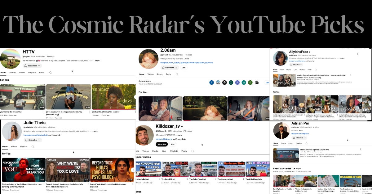Open 2.06am channel avatar picture
Viewport: 372px width, 194px height.
point(148,59)
